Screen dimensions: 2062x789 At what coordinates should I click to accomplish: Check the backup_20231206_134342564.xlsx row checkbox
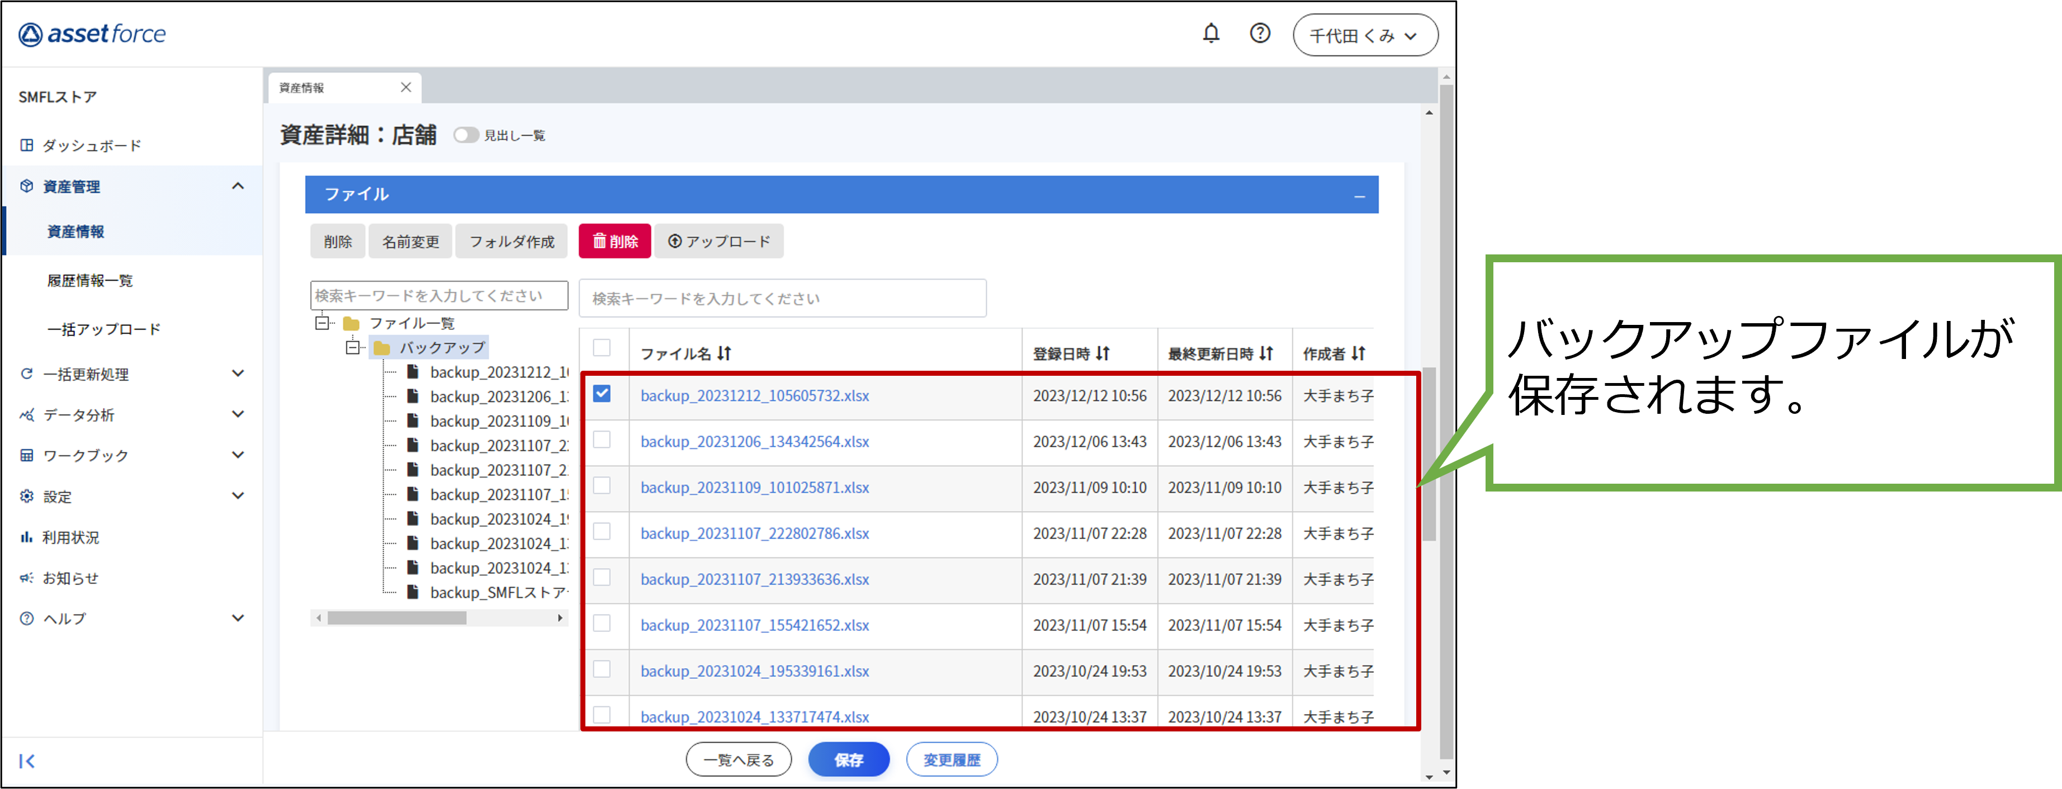(x=602, y=440)
